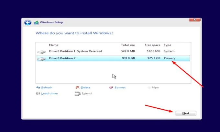
Task: Select Drive 0 Partition 1: System Reserved
Action: (113, 51)
